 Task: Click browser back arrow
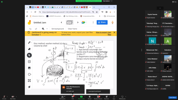coord(27,12)
